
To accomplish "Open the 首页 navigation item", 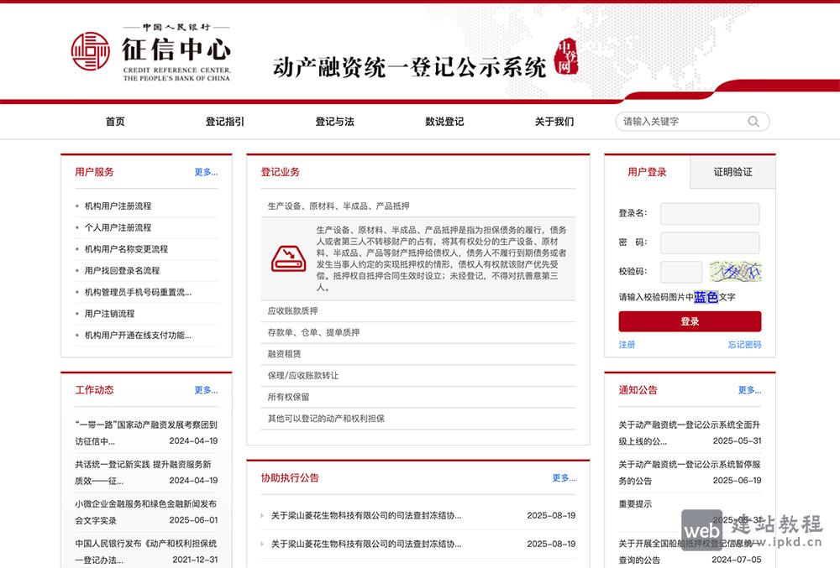I will tap(115, 122).
